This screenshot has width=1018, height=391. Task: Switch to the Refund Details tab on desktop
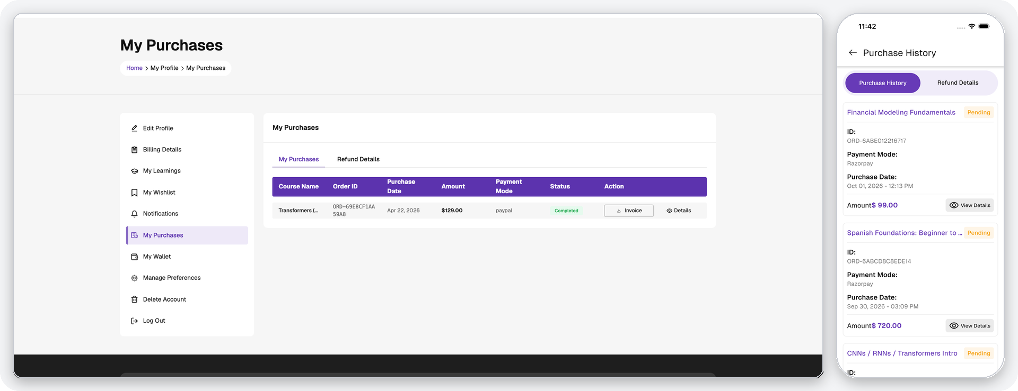[x=358, y=159]
